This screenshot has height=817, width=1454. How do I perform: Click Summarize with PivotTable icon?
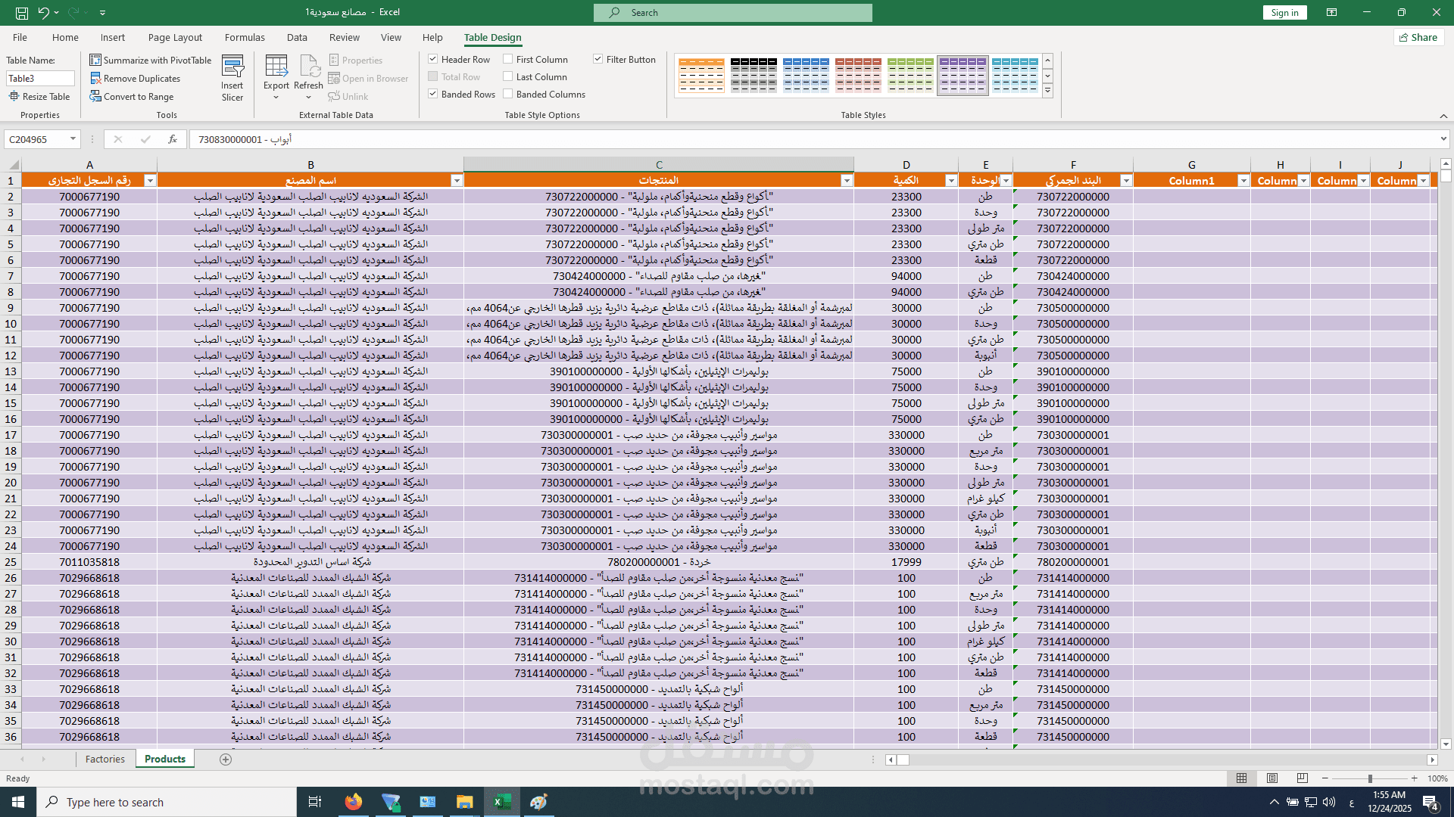point(95,60)
